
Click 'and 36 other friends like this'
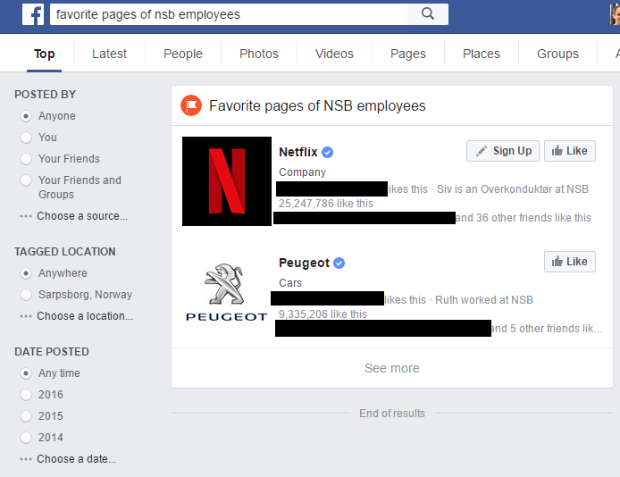524,218
